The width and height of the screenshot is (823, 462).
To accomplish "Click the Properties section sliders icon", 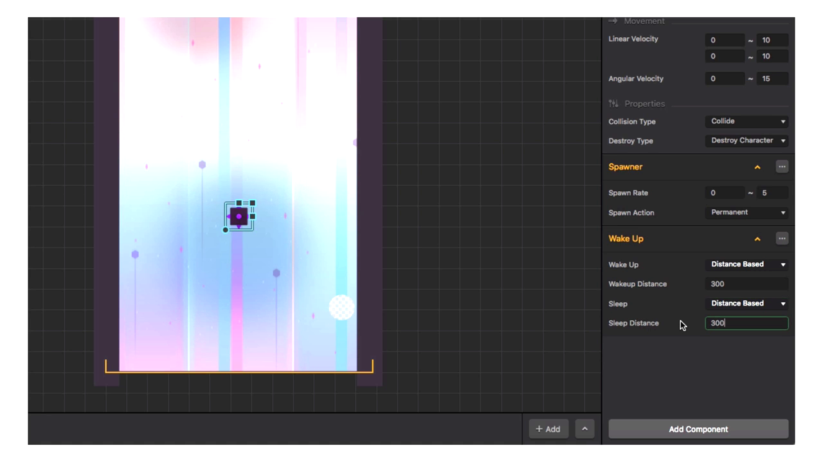I will click(613, 104).
